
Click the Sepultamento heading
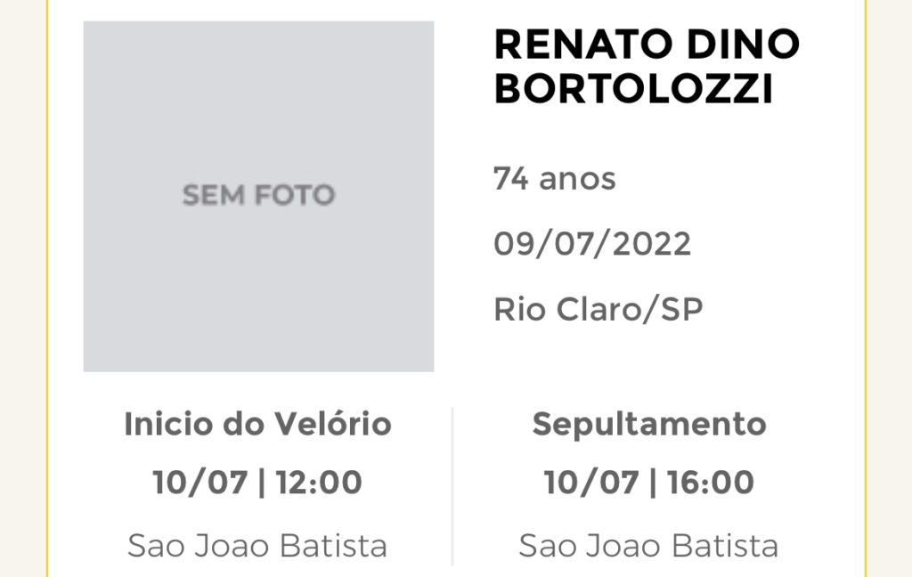pyautogui.click(x=649, y=425)
